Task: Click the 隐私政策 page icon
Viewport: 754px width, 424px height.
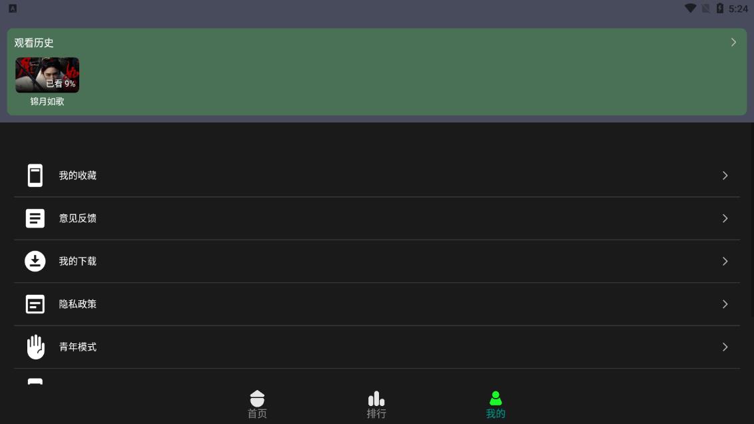Action: click(x=35, y=304)
